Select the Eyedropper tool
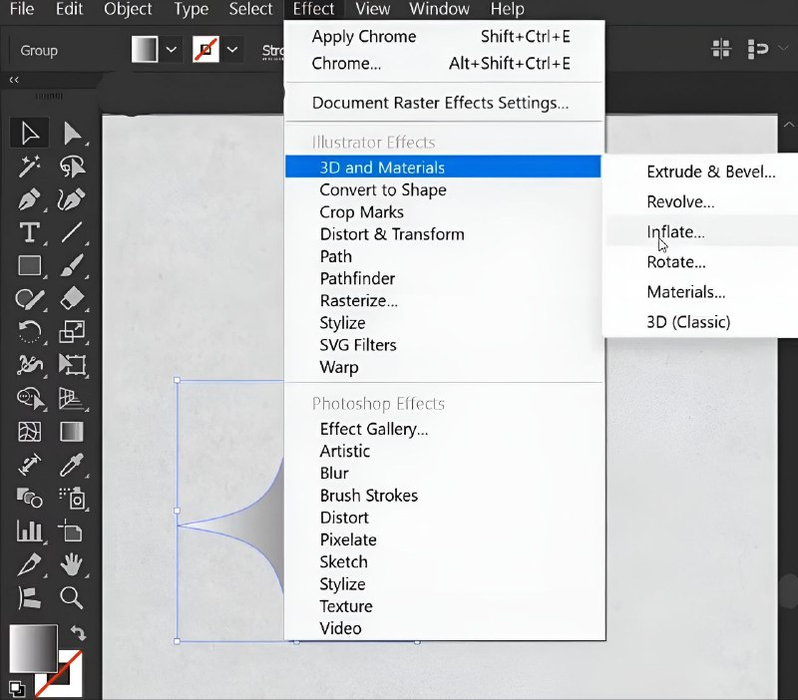This screenshot has height=700, width=798. tap(72, 464)
